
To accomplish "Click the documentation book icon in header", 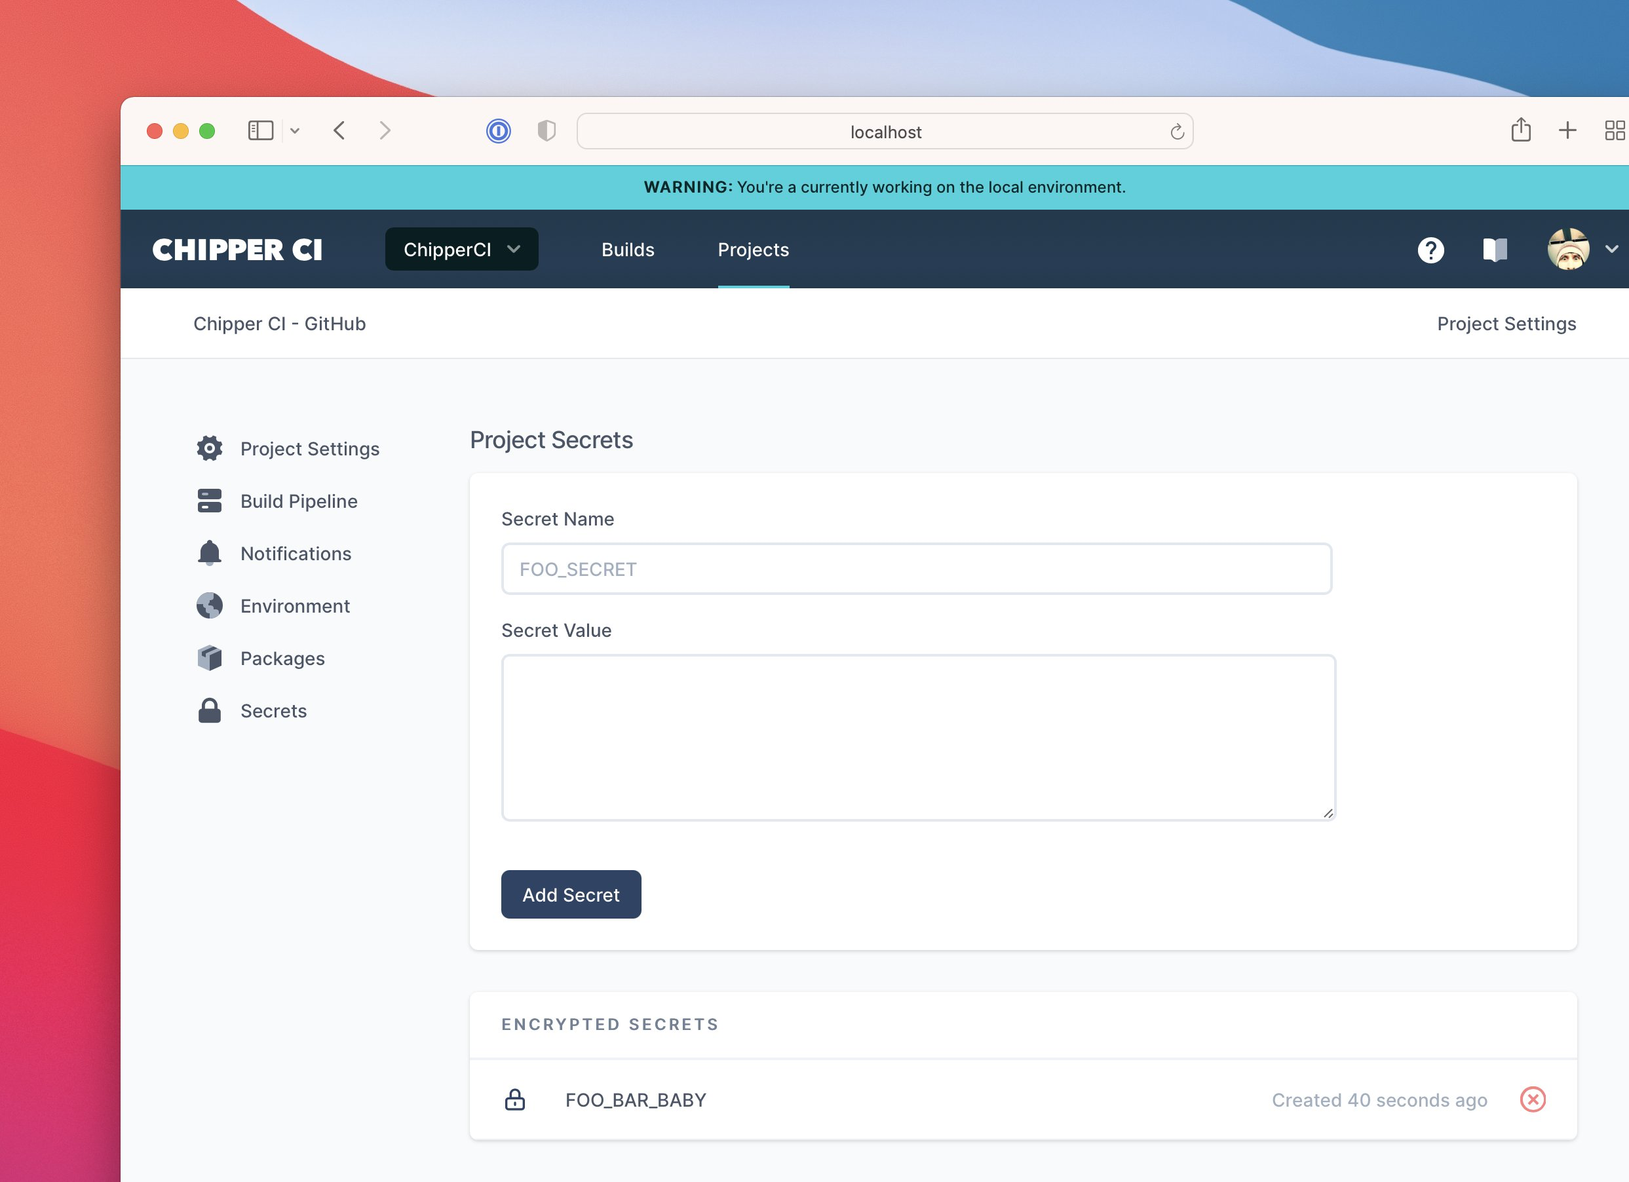I will point(1493,248).
